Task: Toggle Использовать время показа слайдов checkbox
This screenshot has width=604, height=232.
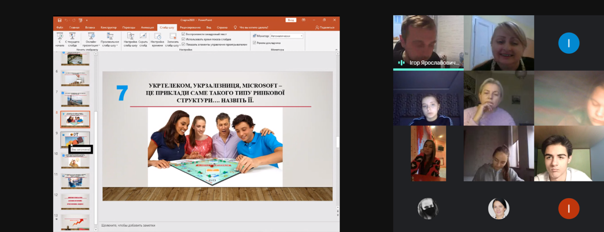Action: click(183, 39)
